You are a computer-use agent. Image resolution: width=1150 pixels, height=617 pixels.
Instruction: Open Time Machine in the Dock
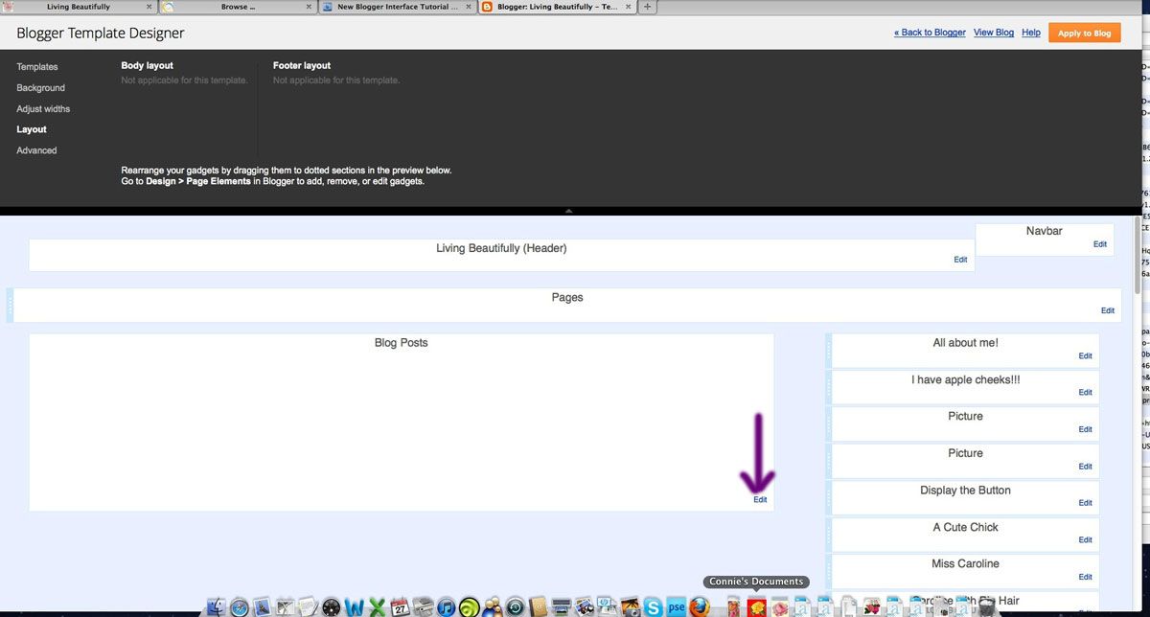click(517, 607)
